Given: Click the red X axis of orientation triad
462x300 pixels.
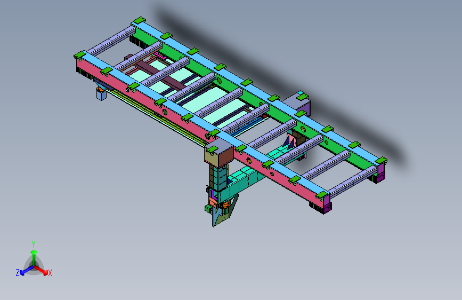Looking at the screenshot, I should click(41, 270).
